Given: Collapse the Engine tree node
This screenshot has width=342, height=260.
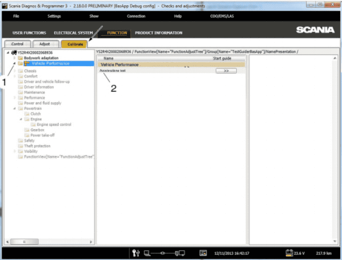Looking at the screenshot, I should (21, 119).
